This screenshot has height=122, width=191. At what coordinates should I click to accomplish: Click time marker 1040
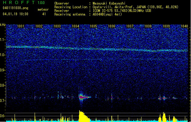click(x=184, y=26)
